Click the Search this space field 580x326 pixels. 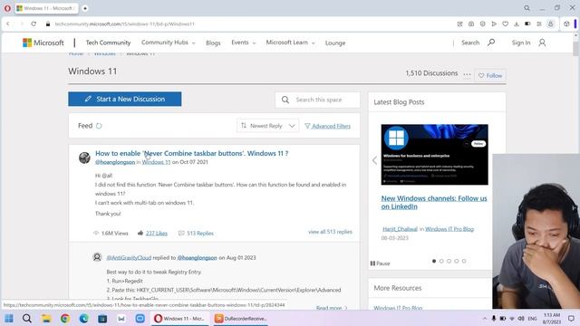(x=317, y=100)
